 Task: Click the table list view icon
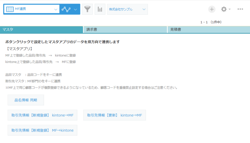pos(10,9)
